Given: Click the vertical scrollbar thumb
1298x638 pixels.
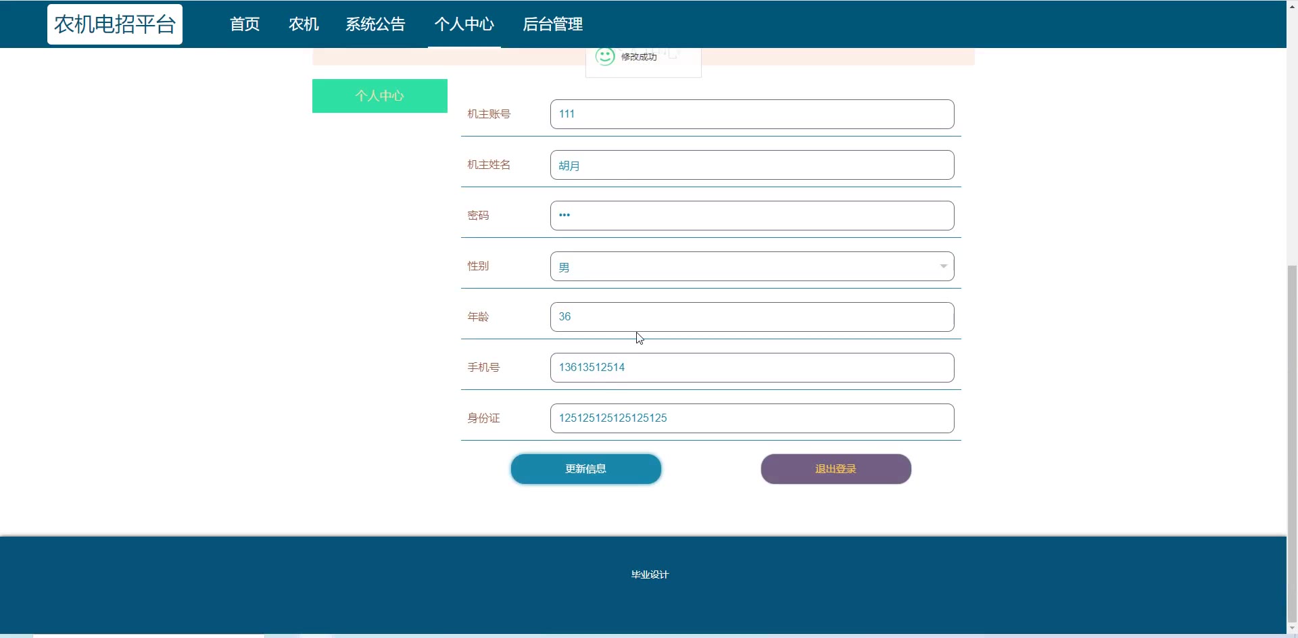Looking at the screenshot, I should click(x=1292, y=443).
